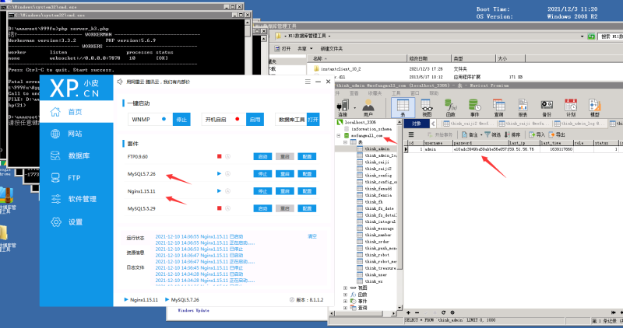Viewport: 623px width, 328px height.
Task: Click the 导入 import icon in Navicat
Action: click(x=537, y=134)
